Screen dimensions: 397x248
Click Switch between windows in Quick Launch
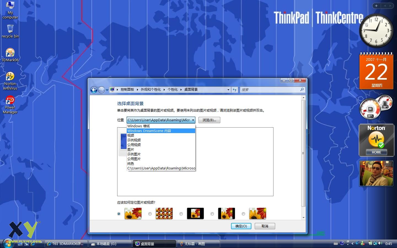pyautogui.click(x=26, y=244)
